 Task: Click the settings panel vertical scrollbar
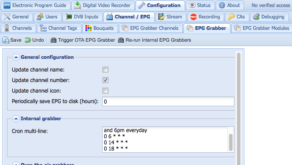pos(239,108)
